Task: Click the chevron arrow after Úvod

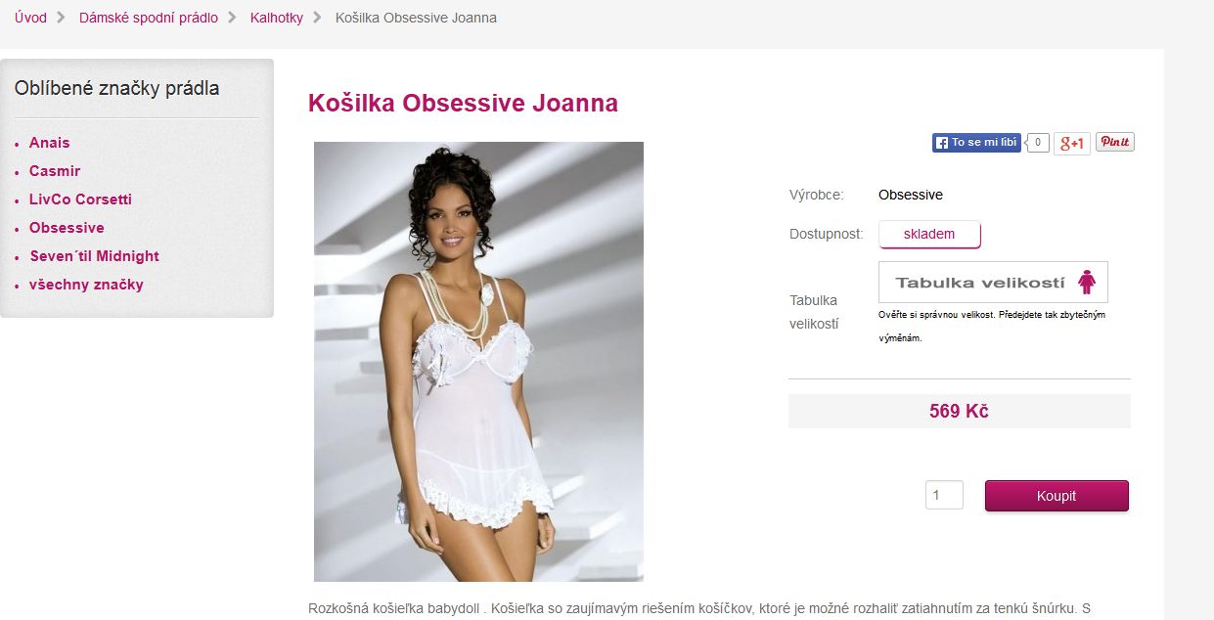Action: pyautogui.click(x=63, y=18)
